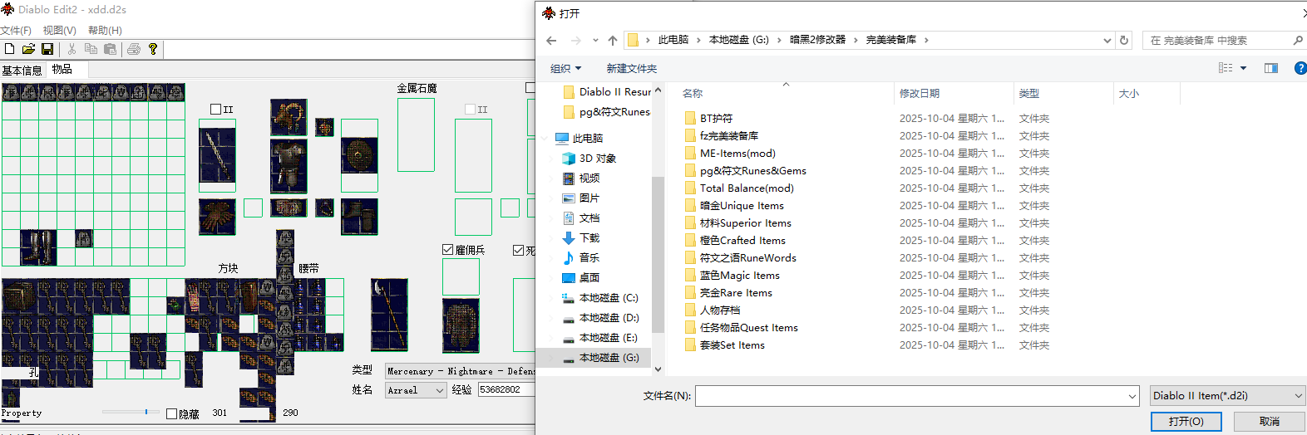The image size is (1307, 435).
Task: Open the Diablo II Item file type dropdown
Action: pos(1227,396)
